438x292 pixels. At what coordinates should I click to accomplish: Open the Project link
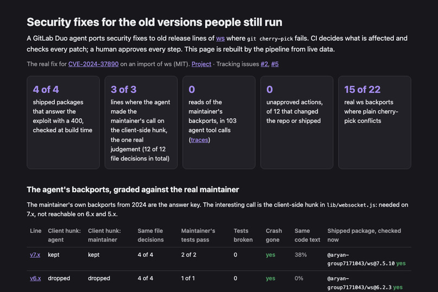pos(201,64)
